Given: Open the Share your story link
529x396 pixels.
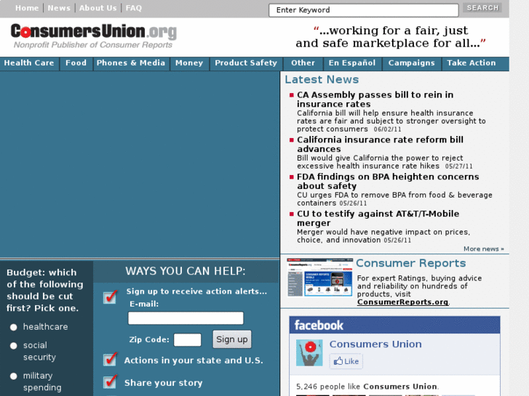Looking at the screenshot, I should 163,383.
